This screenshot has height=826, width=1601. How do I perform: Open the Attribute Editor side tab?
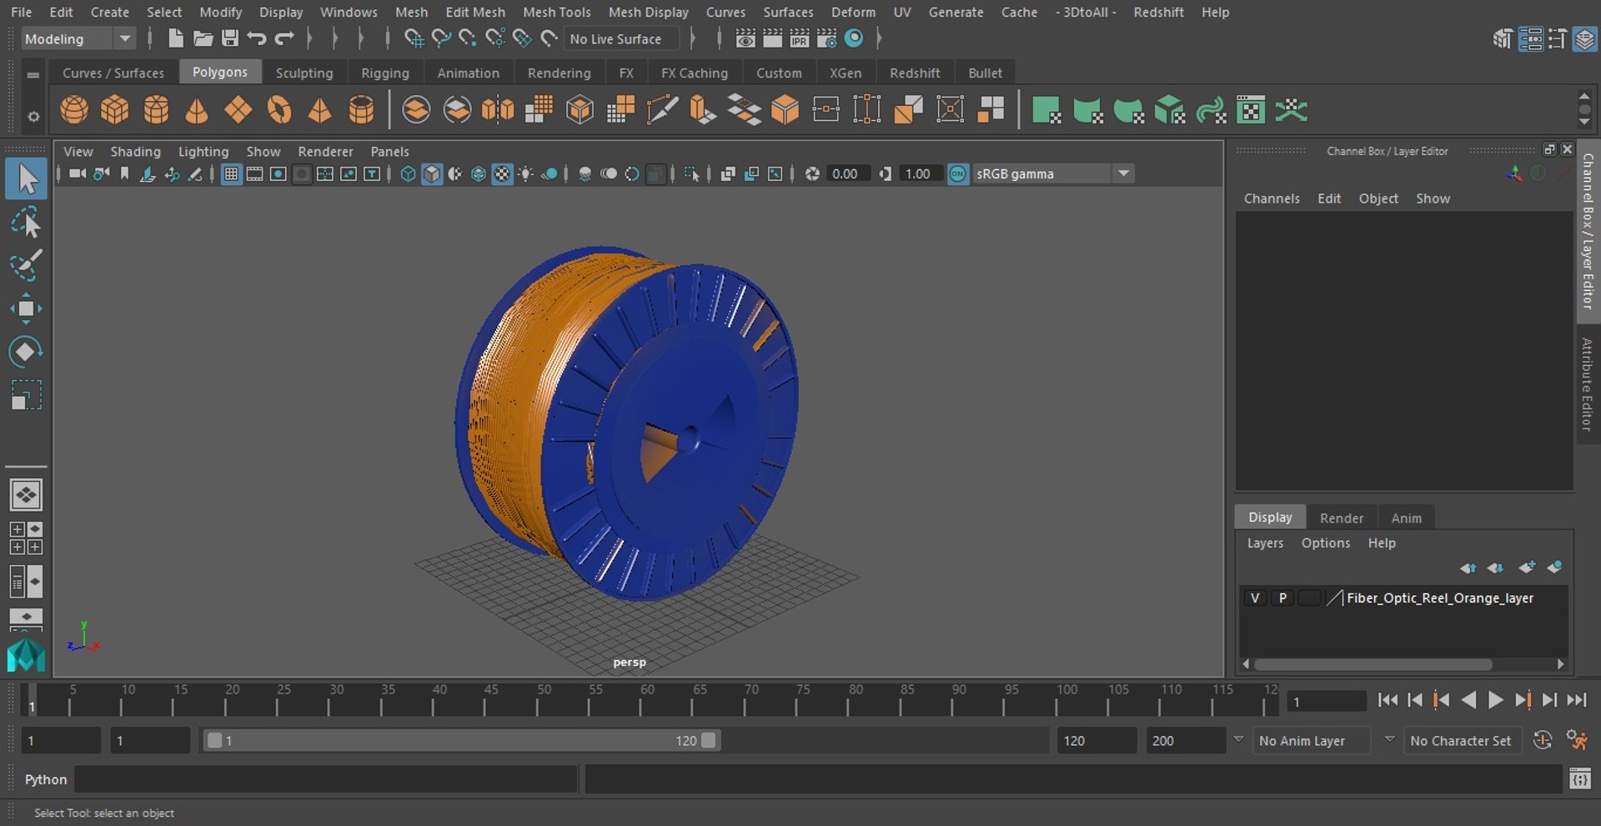tap(1588, 384)
